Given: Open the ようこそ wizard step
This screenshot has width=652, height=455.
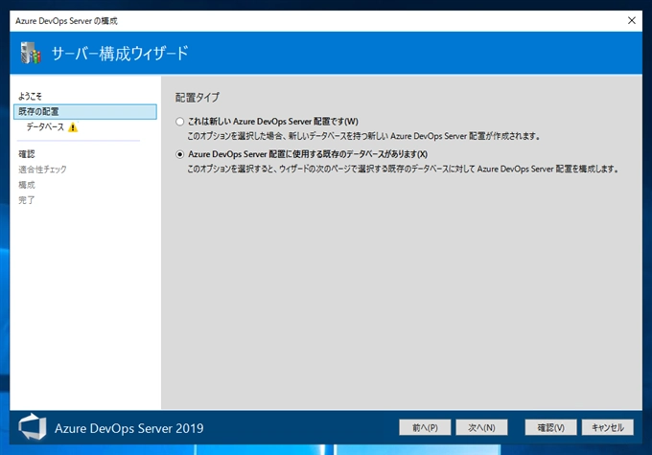Looking at the screenshot, I should [x=30, y=96].
